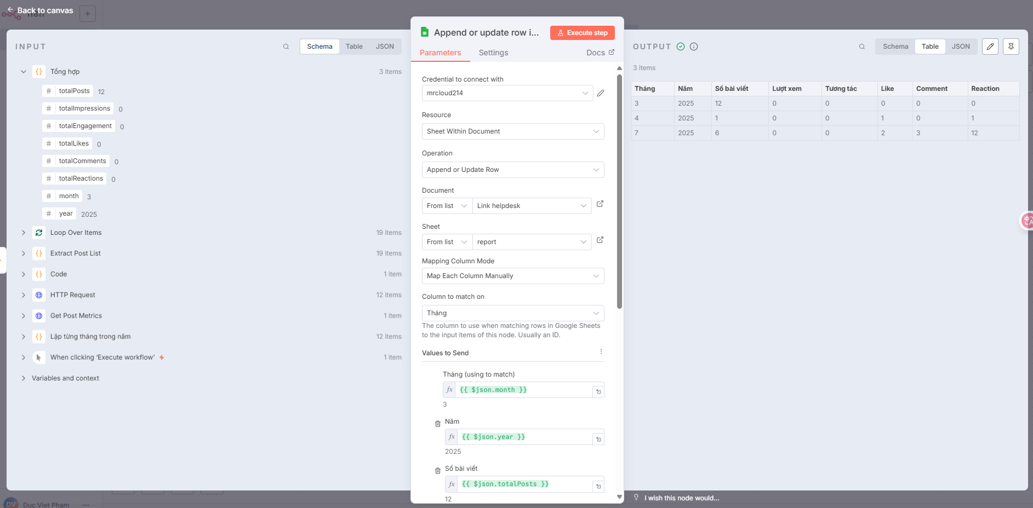Open Link helpdesk document in new tab

(x=600, y=204)
